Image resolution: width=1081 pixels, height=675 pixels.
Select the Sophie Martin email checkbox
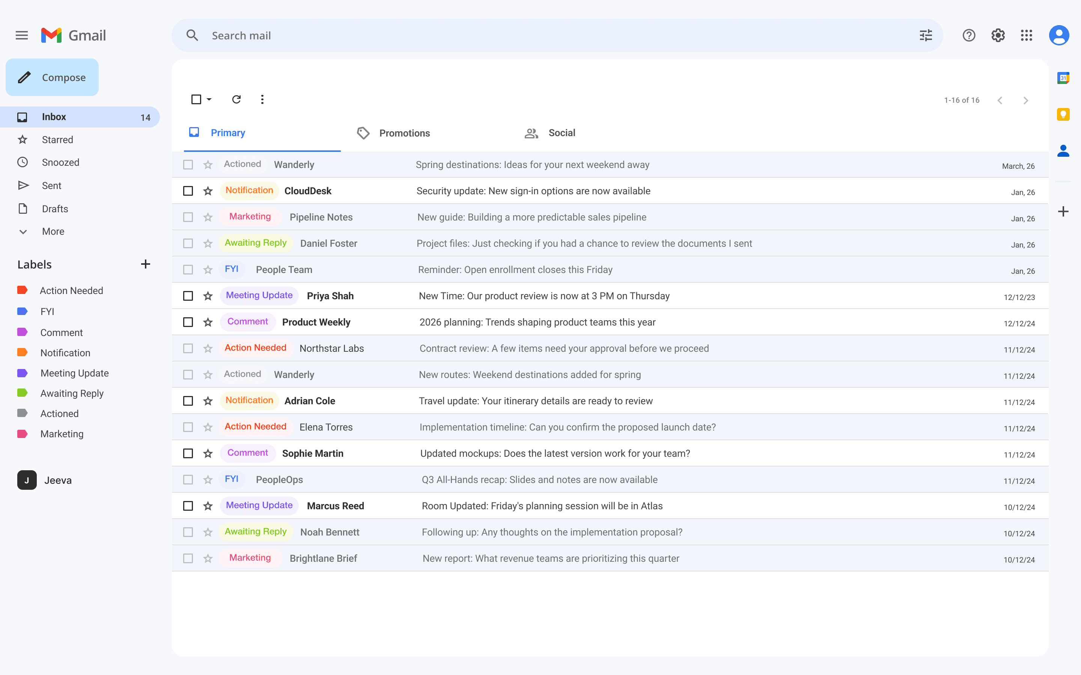pyautogui.click(x=188, y=454)
